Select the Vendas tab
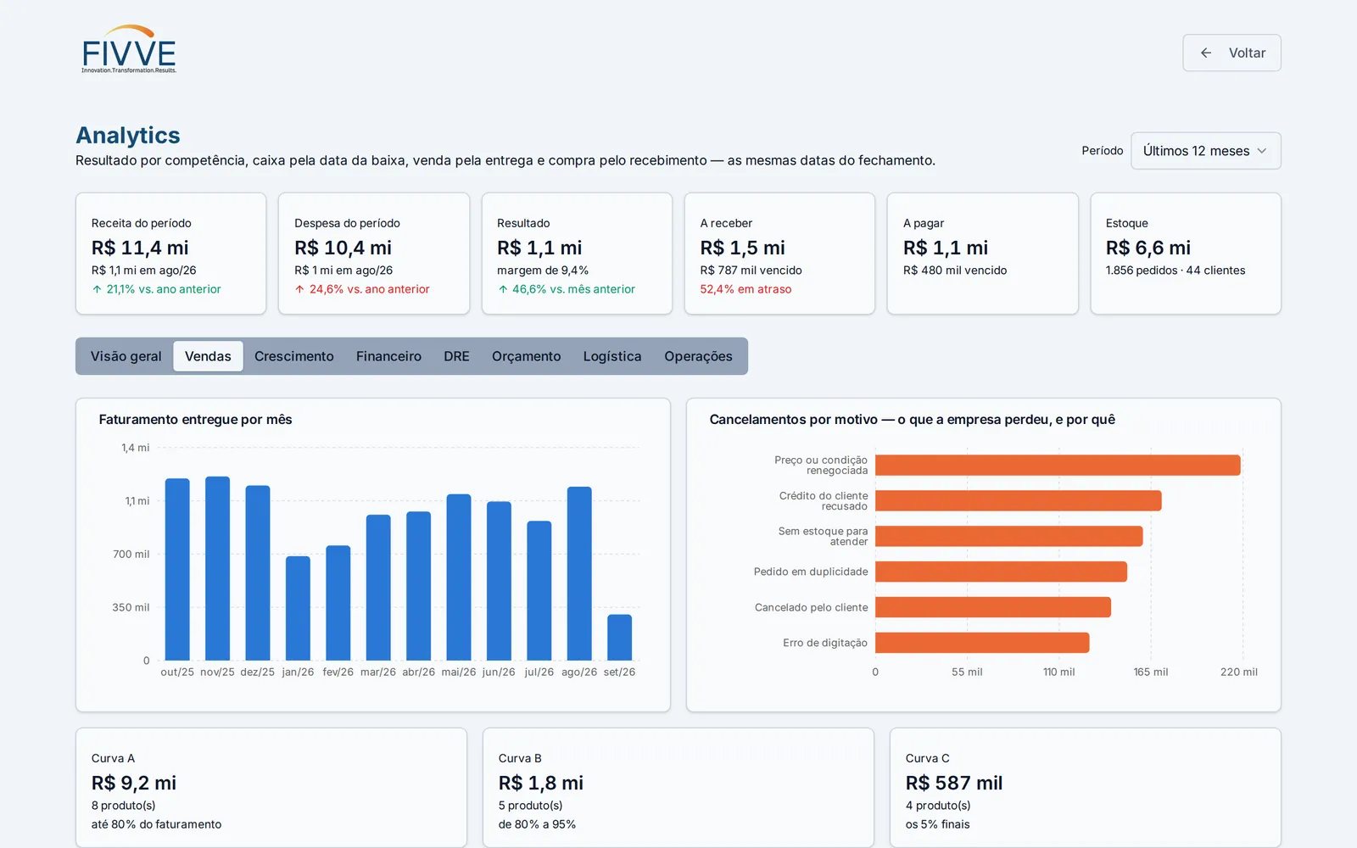The image size is (1357, 848). (x=208, y=356)
